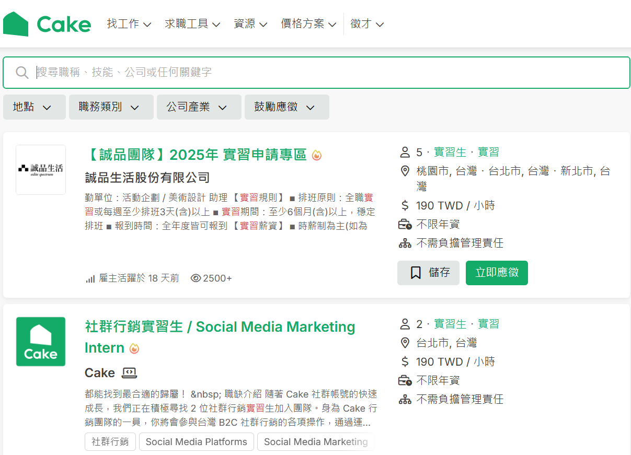
Task: Open the 誠品生活股份有限公司 company page
Action: pyautogui.click(x=147, y=178)
